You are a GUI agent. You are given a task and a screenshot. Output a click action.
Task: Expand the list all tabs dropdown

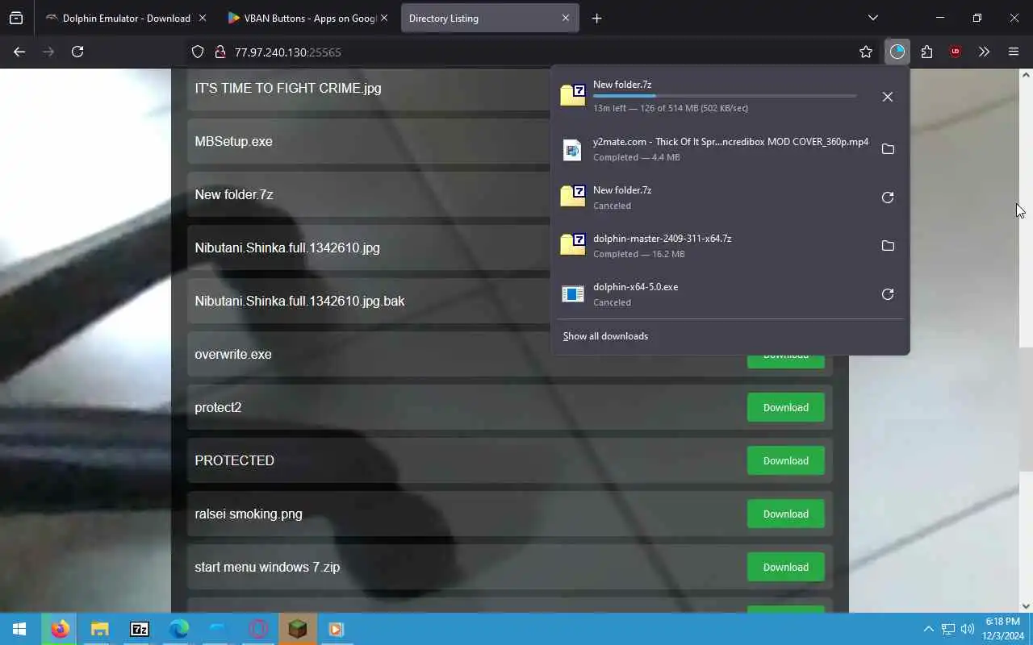872,18
